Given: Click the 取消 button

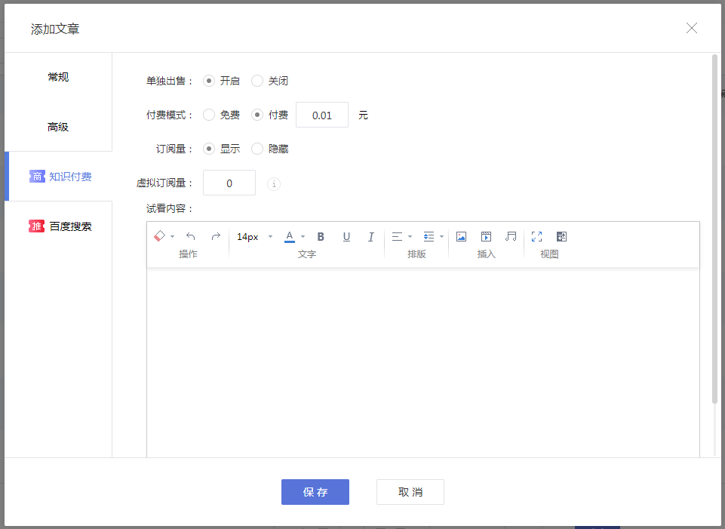Looking at the screenshot, I should [410, 492].
